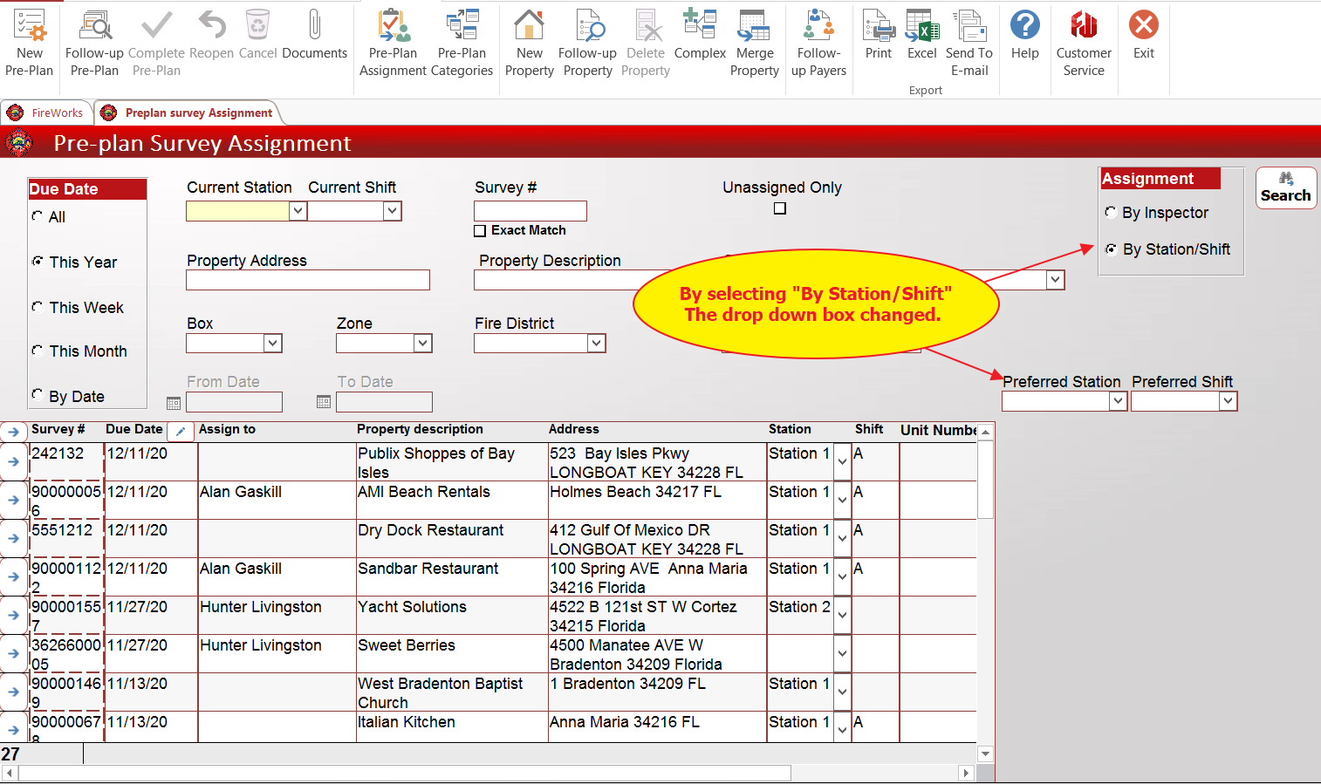
Task: Open the Follow-up Pre-Plan tool
Action: (93, 41)
